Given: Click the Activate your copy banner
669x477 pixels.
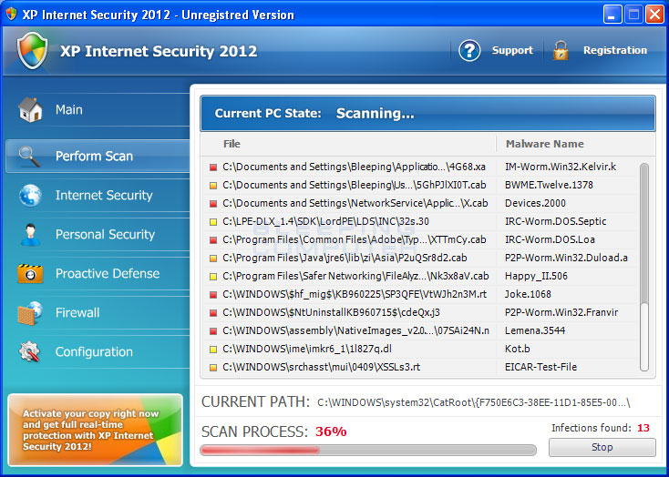Looking at the screenshot, I should pos(95,430).
